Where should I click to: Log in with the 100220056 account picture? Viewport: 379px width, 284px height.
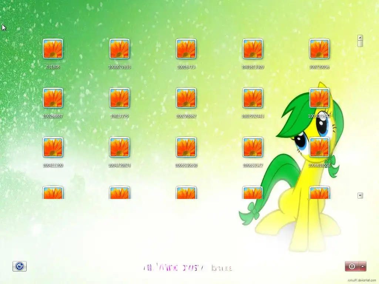pos(319,49)
